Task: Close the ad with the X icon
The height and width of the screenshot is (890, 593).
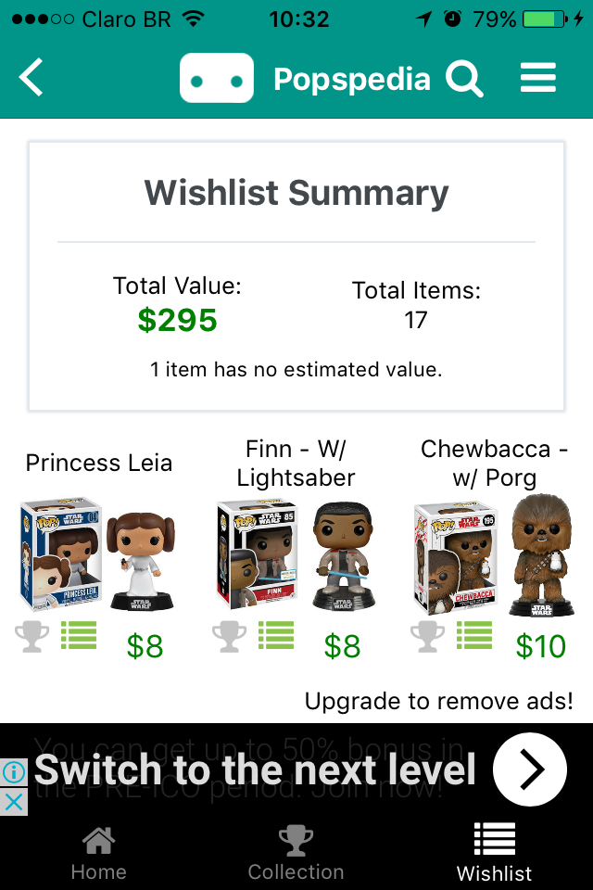Action: [13, 802]
